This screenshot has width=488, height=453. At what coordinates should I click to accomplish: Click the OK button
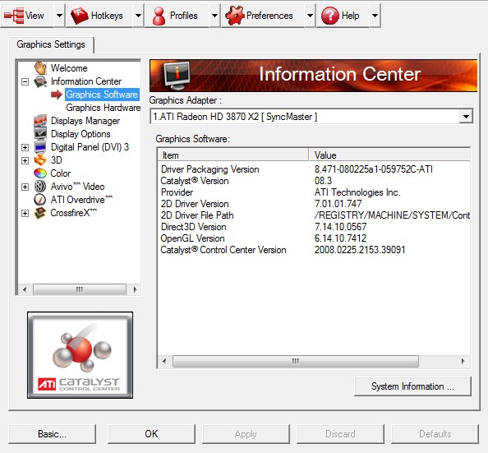pos(151,434)
